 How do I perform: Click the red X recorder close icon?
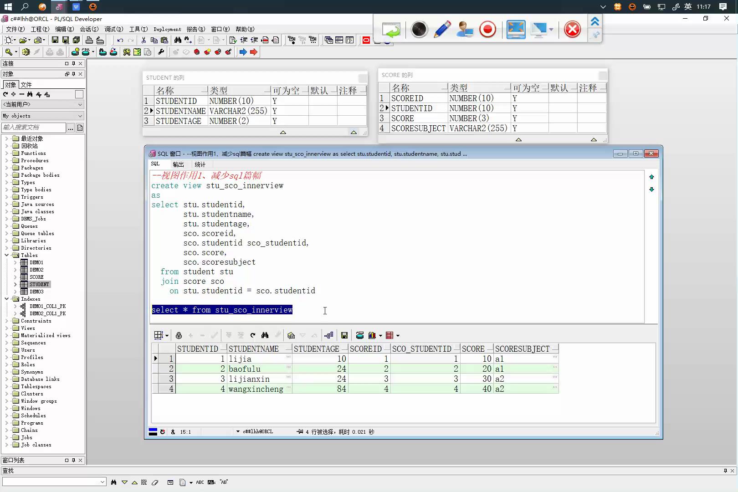[x=573, y=30]
